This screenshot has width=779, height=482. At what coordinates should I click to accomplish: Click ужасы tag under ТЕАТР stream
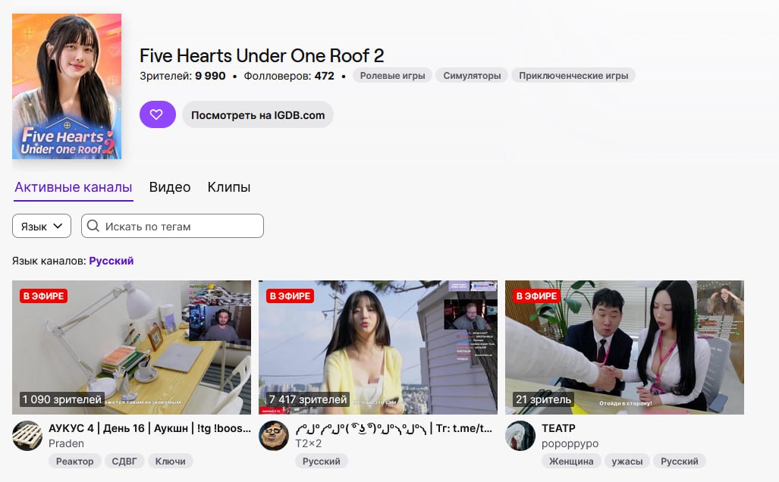click(627, 461)
